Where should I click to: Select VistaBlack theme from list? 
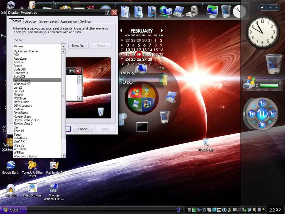37,138
